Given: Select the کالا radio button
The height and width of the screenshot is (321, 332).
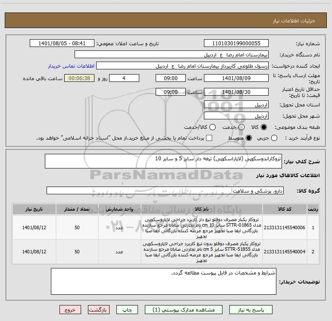Looking at the screenshot, I should tap(264, 127).
